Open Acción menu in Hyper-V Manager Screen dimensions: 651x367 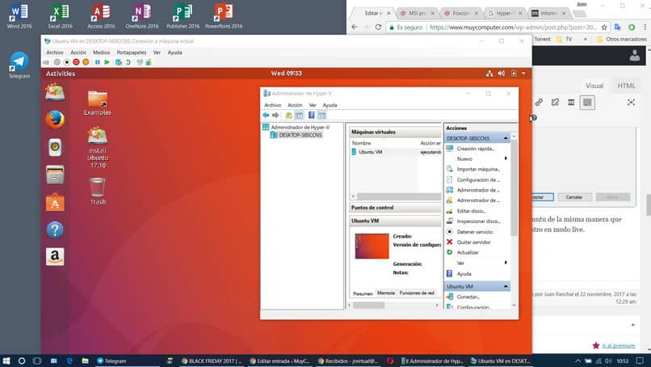pos(295,105)
